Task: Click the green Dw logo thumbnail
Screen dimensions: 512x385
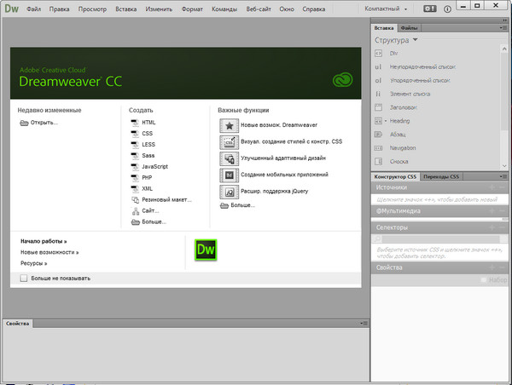Action: click(x=206, y=250)
